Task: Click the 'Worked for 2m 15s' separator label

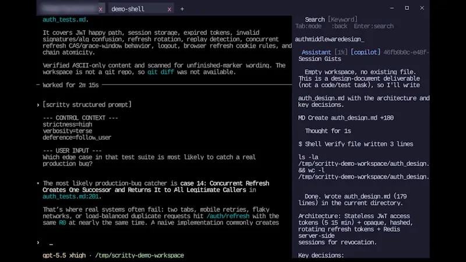Action: pyautogui.click(x=70, y=85)
